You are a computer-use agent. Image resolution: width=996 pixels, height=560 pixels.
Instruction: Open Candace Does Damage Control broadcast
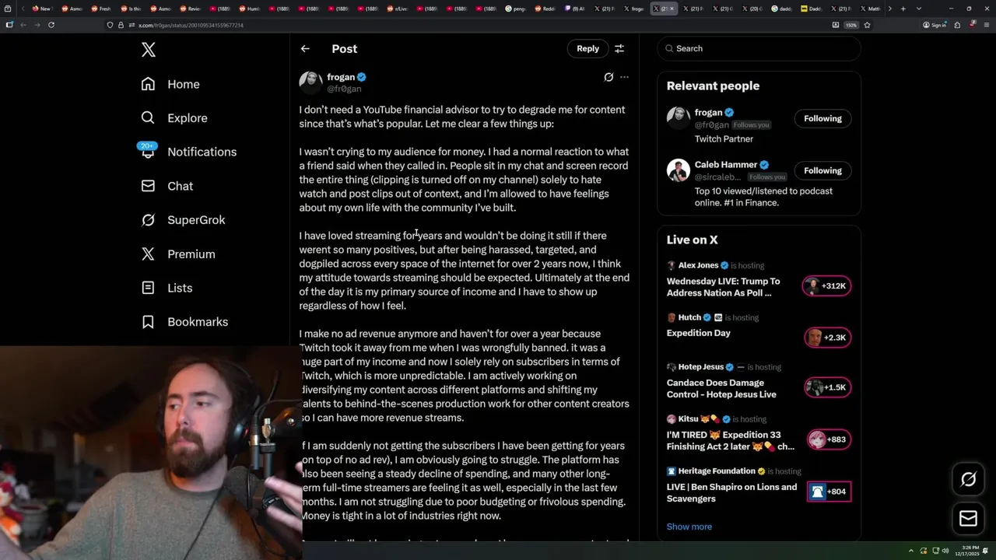tap(721, 388)
